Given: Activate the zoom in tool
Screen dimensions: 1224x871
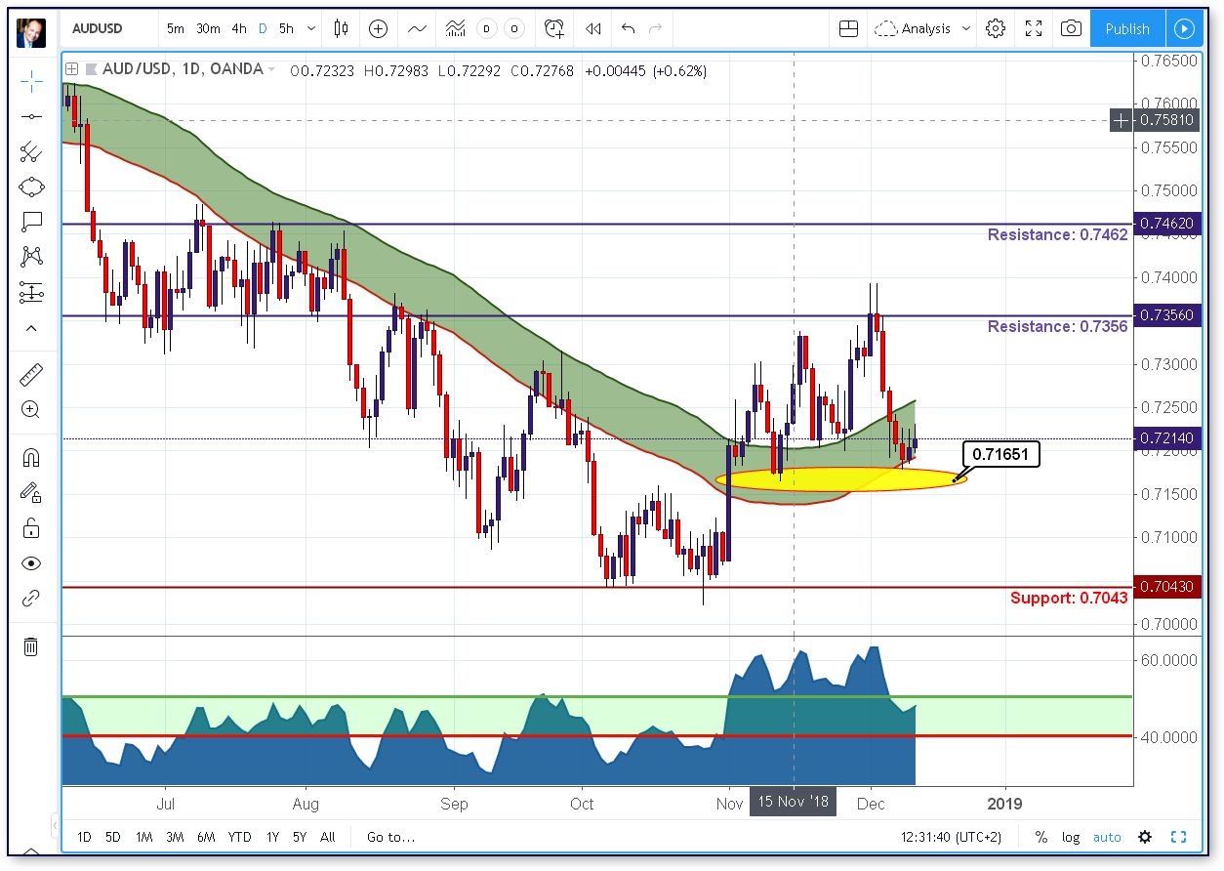Looking at the screenshot, I should click(x=31, y=410).
